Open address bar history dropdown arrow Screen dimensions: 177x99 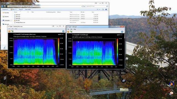click(82, 6)
